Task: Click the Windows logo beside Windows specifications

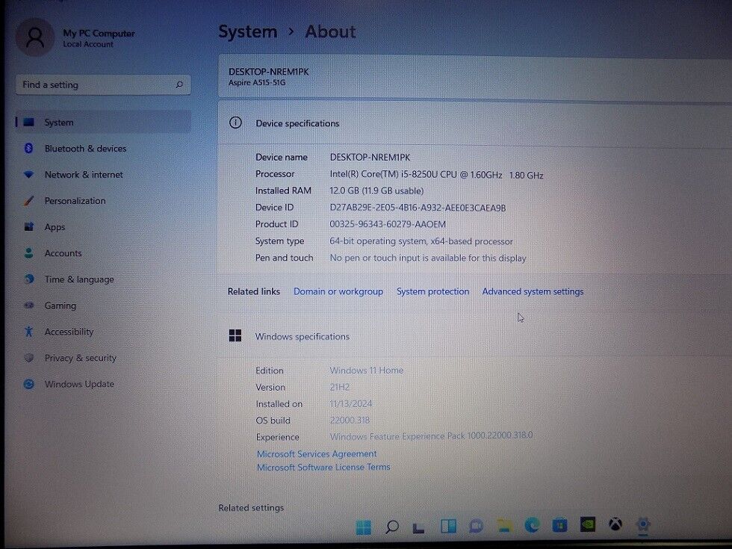Action: coord(235,335)
